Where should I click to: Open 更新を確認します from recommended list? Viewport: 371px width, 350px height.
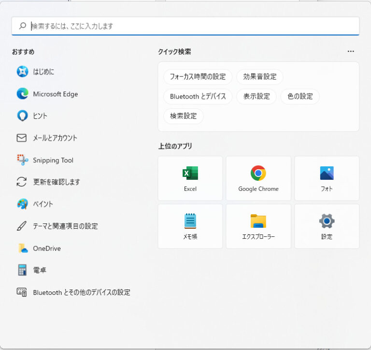tap(56, 182)
